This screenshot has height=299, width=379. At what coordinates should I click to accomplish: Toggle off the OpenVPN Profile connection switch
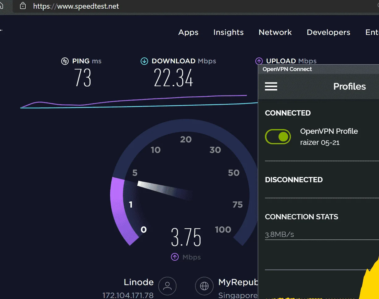(278, 137)
